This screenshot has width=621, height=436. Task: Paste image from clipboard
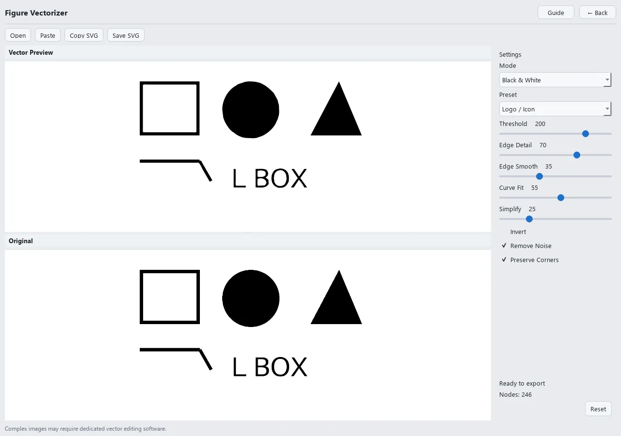pyautogui.click(x=48, y=35)
